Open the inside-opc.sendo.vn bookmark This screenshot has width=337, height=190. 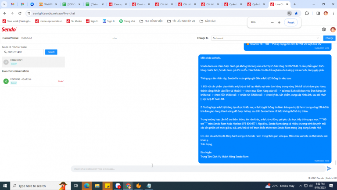click(49, 21)
